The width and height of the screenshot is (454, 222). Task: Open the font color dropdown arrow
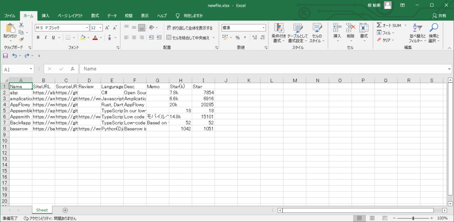[x=101, y=37]
